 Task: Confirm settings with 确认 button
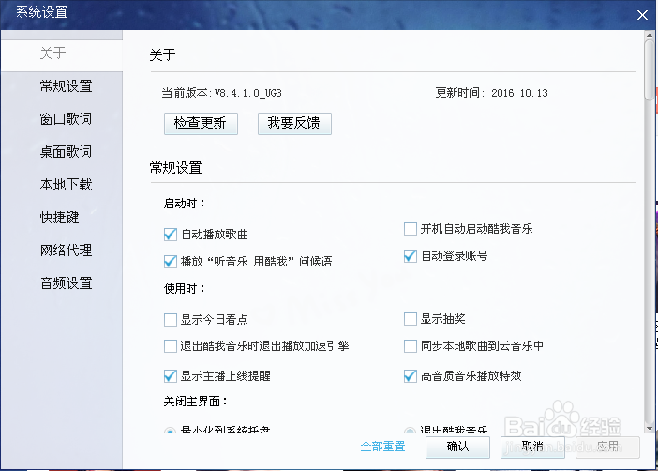(457, 447)
